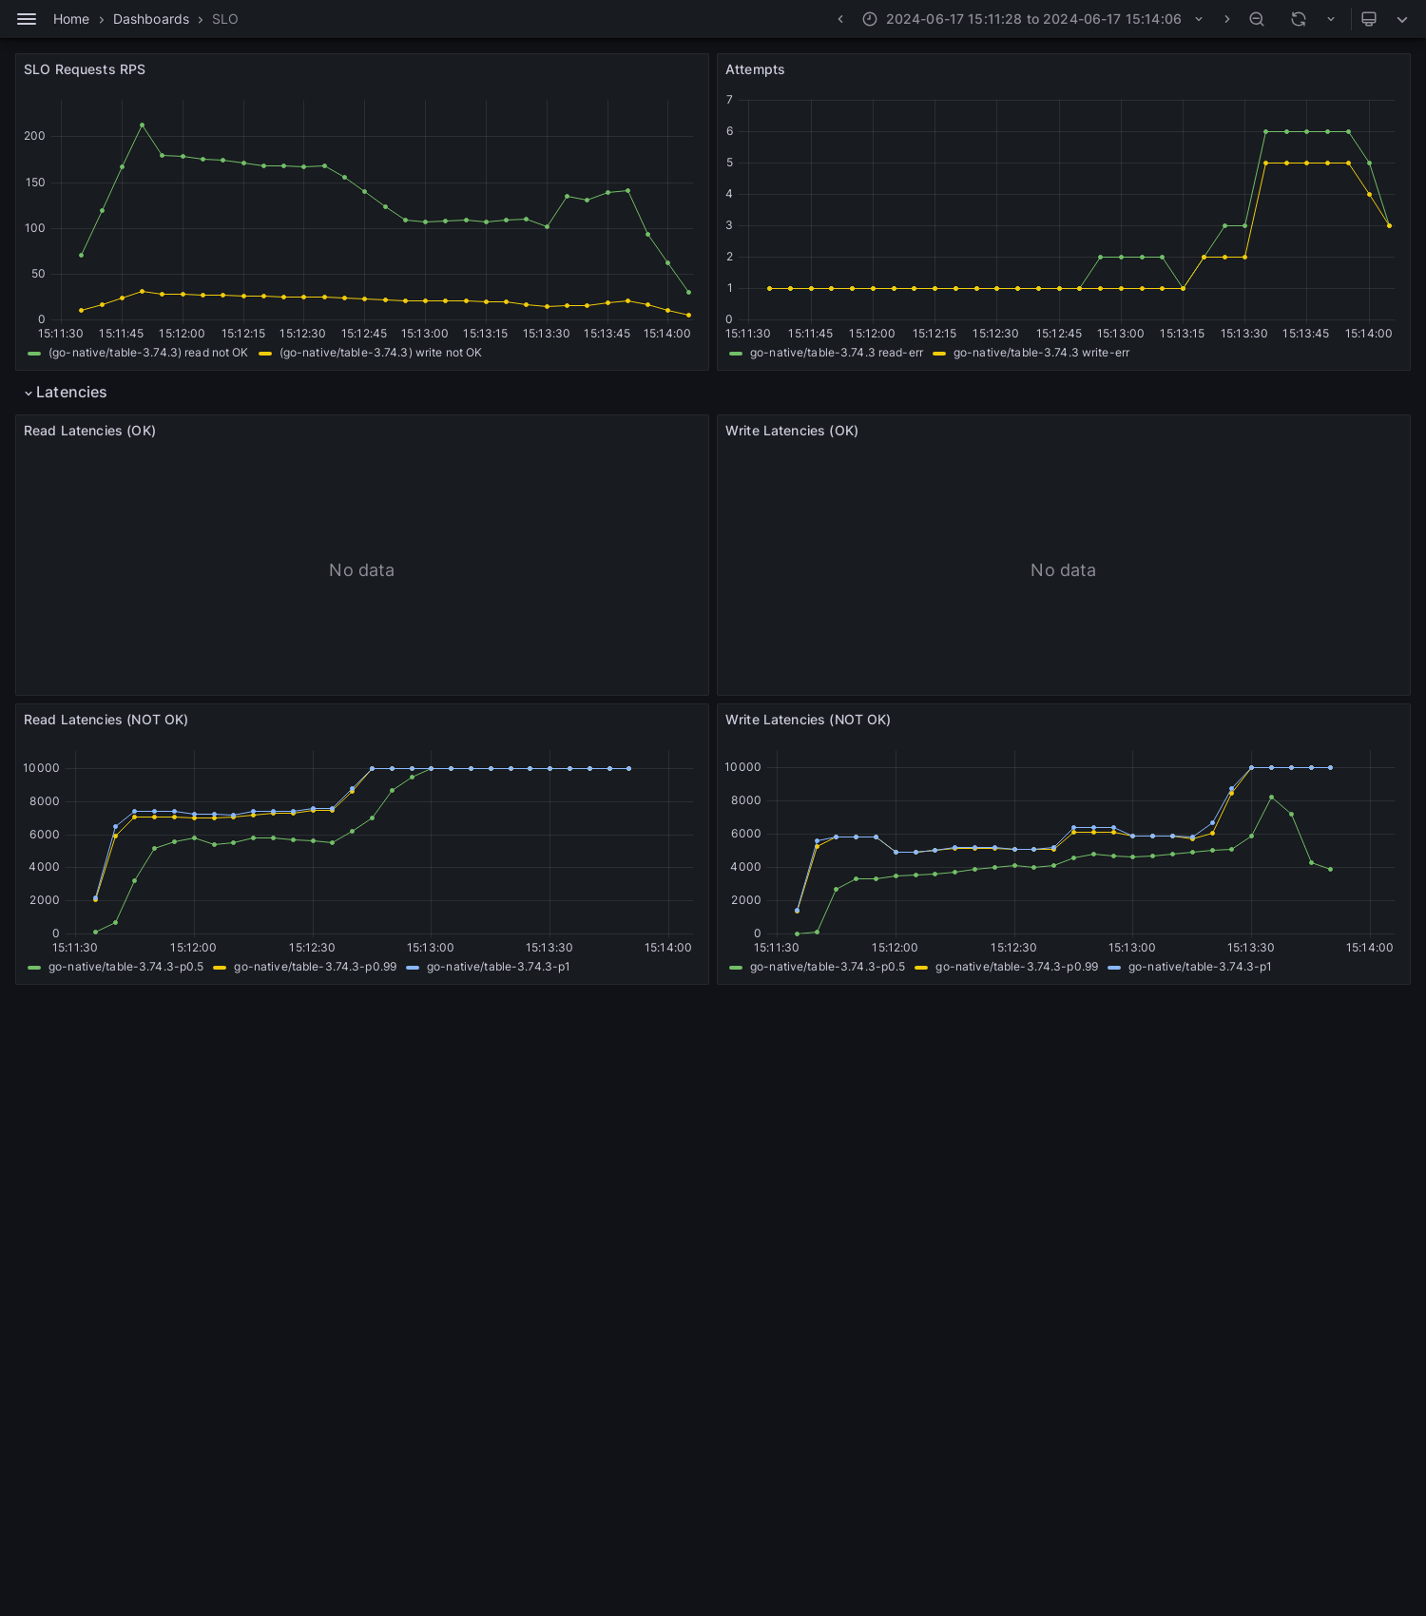Viewport: 1426px width, 1616px height.
Task: Toggle p1 series in Read Latencies legend
Action: pos(498,967)
